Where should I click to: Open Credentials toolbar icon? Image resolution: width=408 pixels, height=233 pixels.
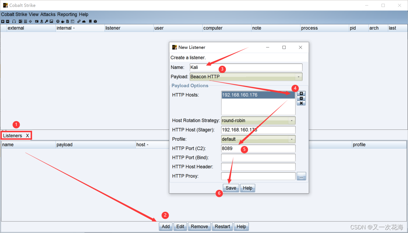37,22
